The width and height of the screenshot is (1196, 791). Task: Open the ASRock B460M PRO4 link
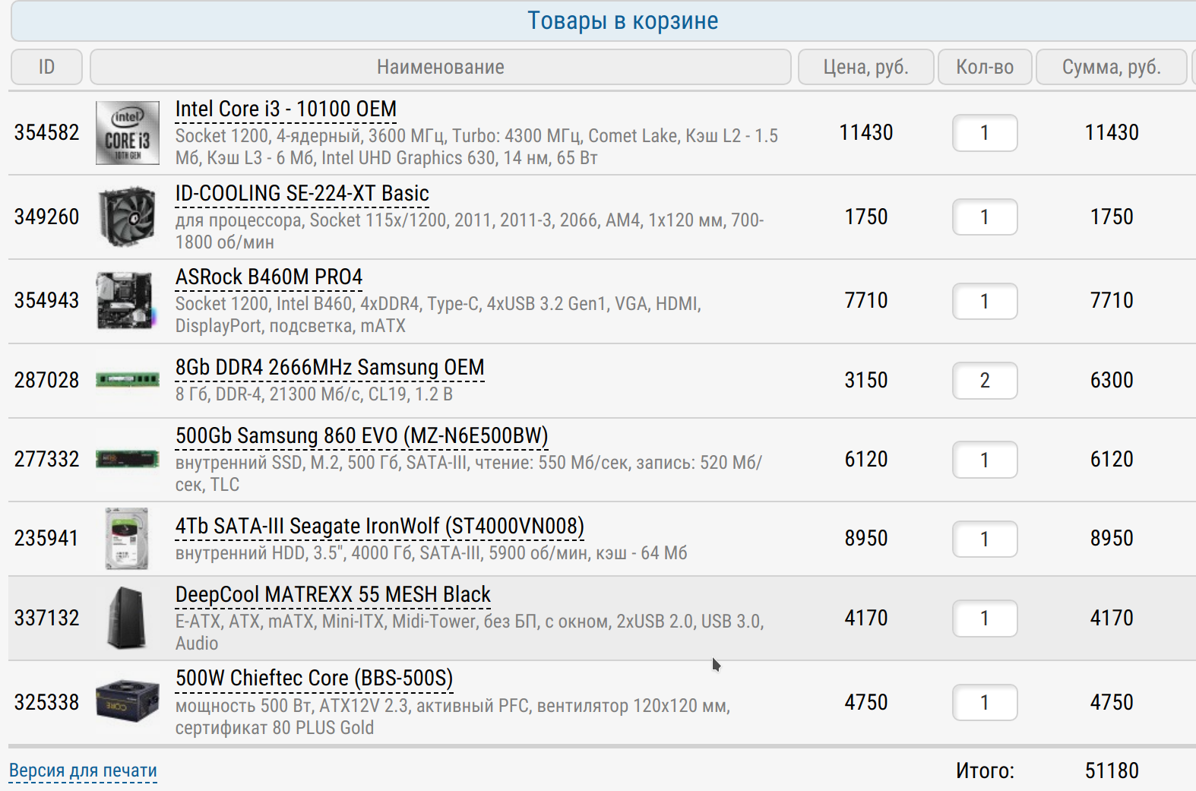coord(269,277)
